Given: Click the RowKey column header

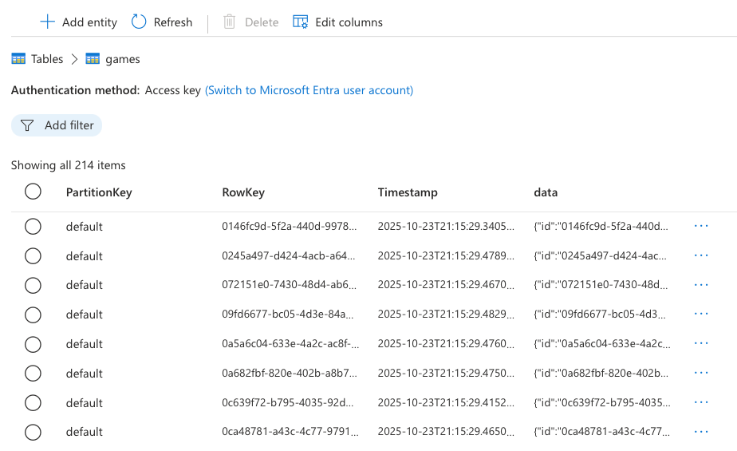Looking at the screenshot, I should tap(243, 192).
